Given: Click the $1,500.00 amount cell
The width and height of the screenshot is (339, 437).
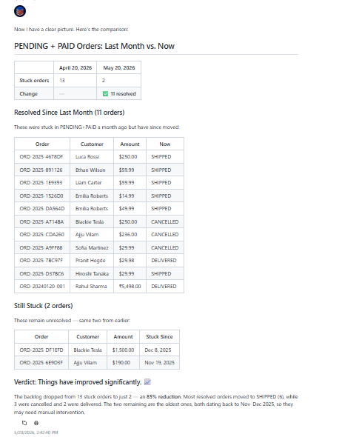Looking at the screenshot, I should [x=123, y=350].
